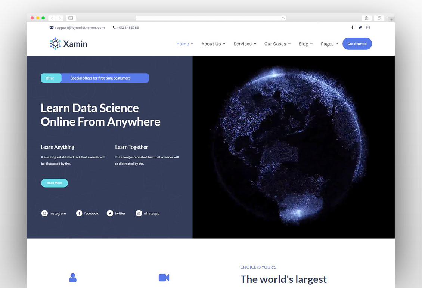422x288 pixels.
Task: Click the CHOICE IS YOUR'S label
Action: coord(258,267)
